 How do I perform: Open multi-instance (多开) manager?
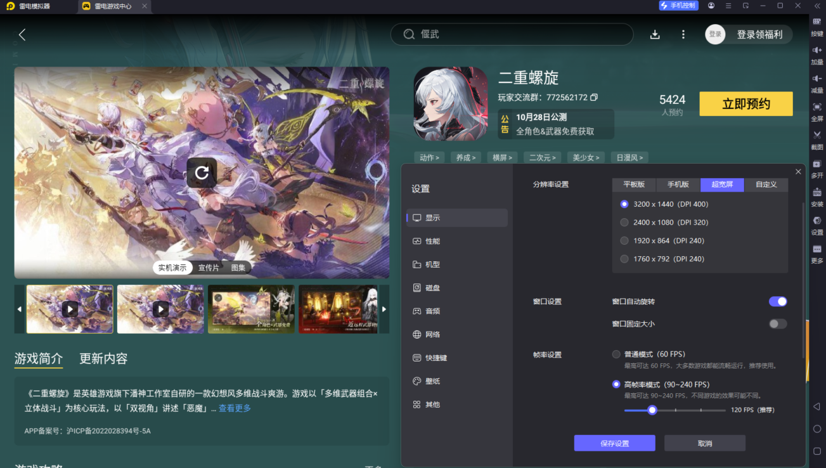coord(816,170)
